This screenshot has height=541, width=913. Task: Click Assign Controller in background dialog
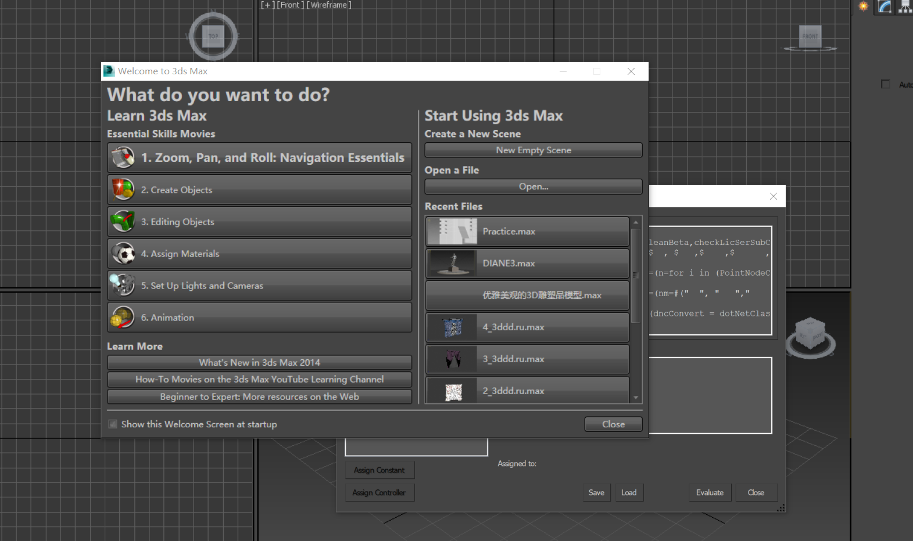point(379,492)
